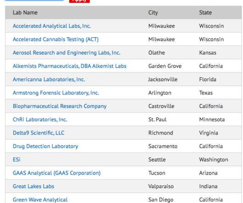Open Alkemists Pharmaceuticals, DBA Alkemist Labs link
This screenshot has height=203, width=243.
70,66
